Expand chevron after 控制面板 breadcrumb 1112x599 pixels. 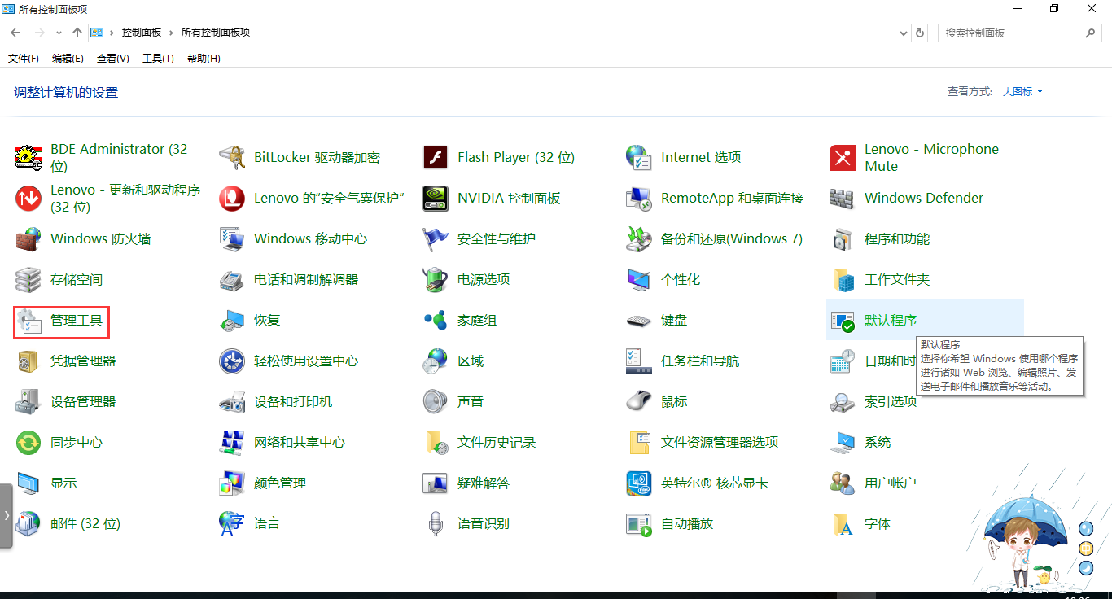click(172, 33)
